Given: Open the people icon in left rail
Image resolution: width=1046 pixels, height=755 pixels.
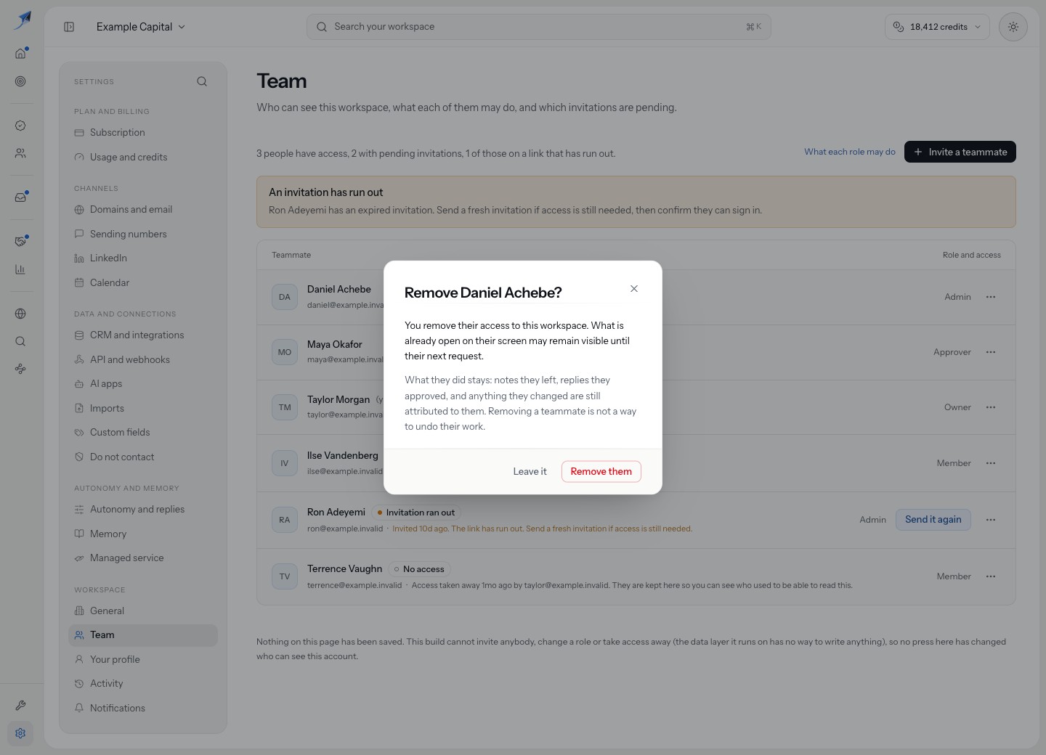Looking at the screenshot, I should point(20,153).
